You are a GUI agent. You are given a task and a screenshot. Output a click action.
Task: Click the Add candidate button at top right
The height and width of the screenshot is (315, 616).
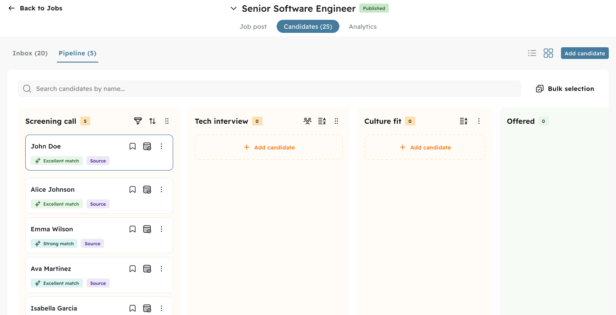(x=585, y=53)
